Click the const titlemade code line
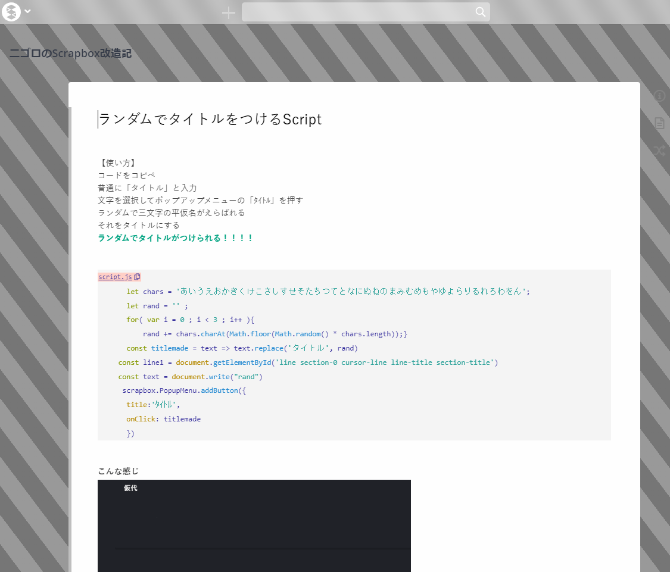Screen dimensions: 670x572 tap(242, 348)
